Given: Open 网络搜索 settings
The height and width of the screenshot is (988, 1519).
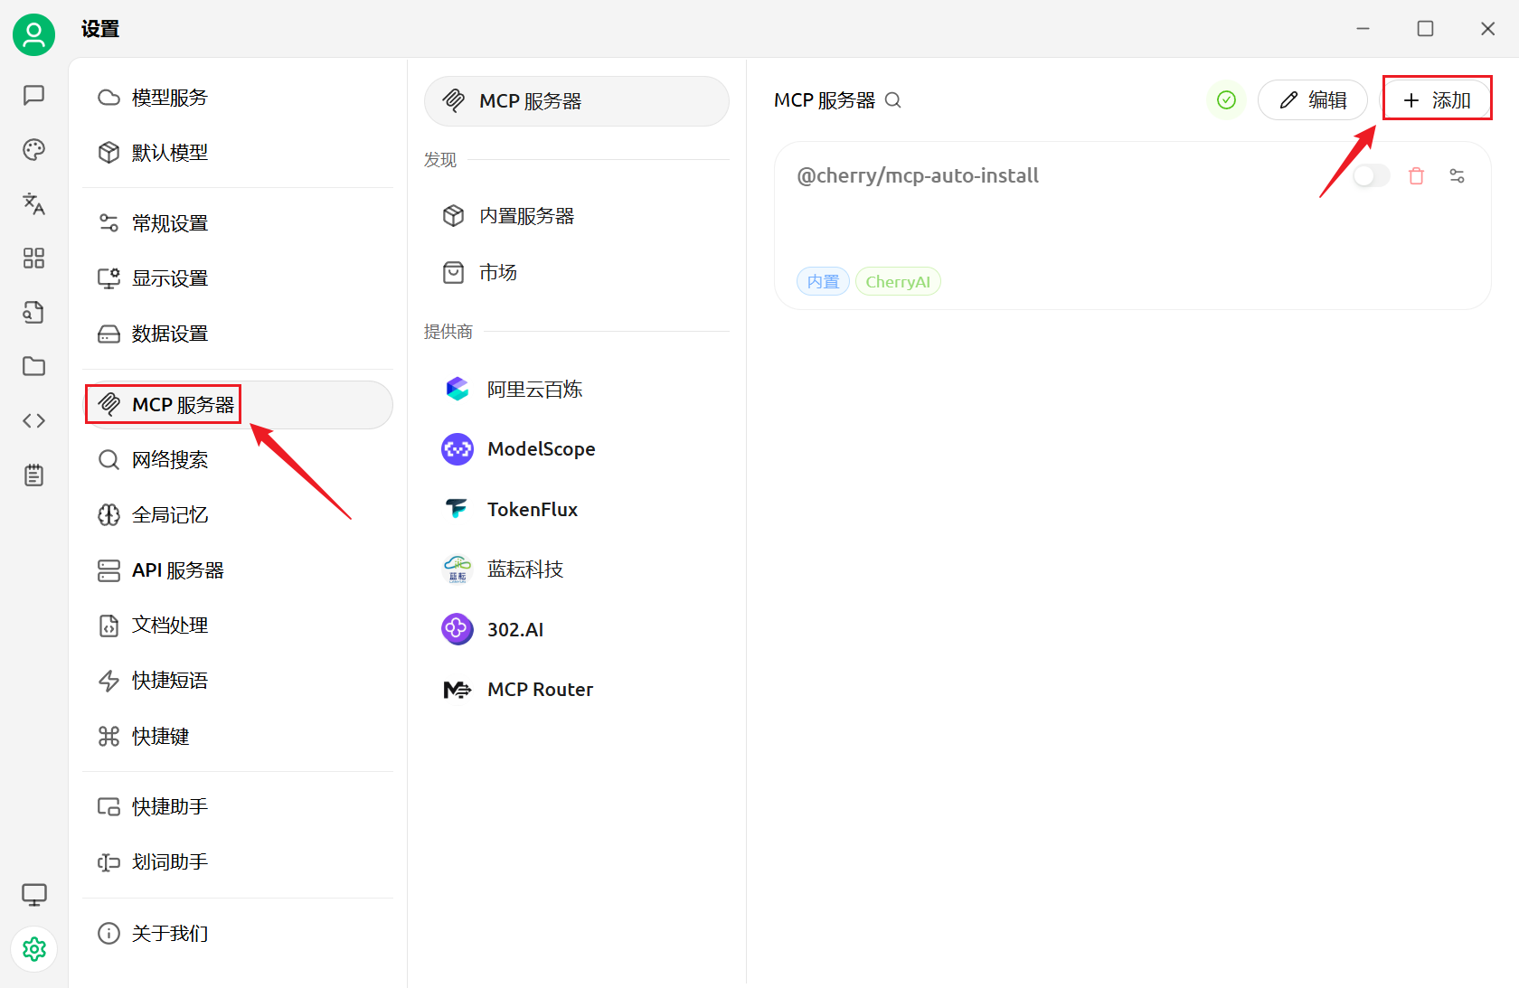Looking at the screenshot, I should tap(238, 460).
